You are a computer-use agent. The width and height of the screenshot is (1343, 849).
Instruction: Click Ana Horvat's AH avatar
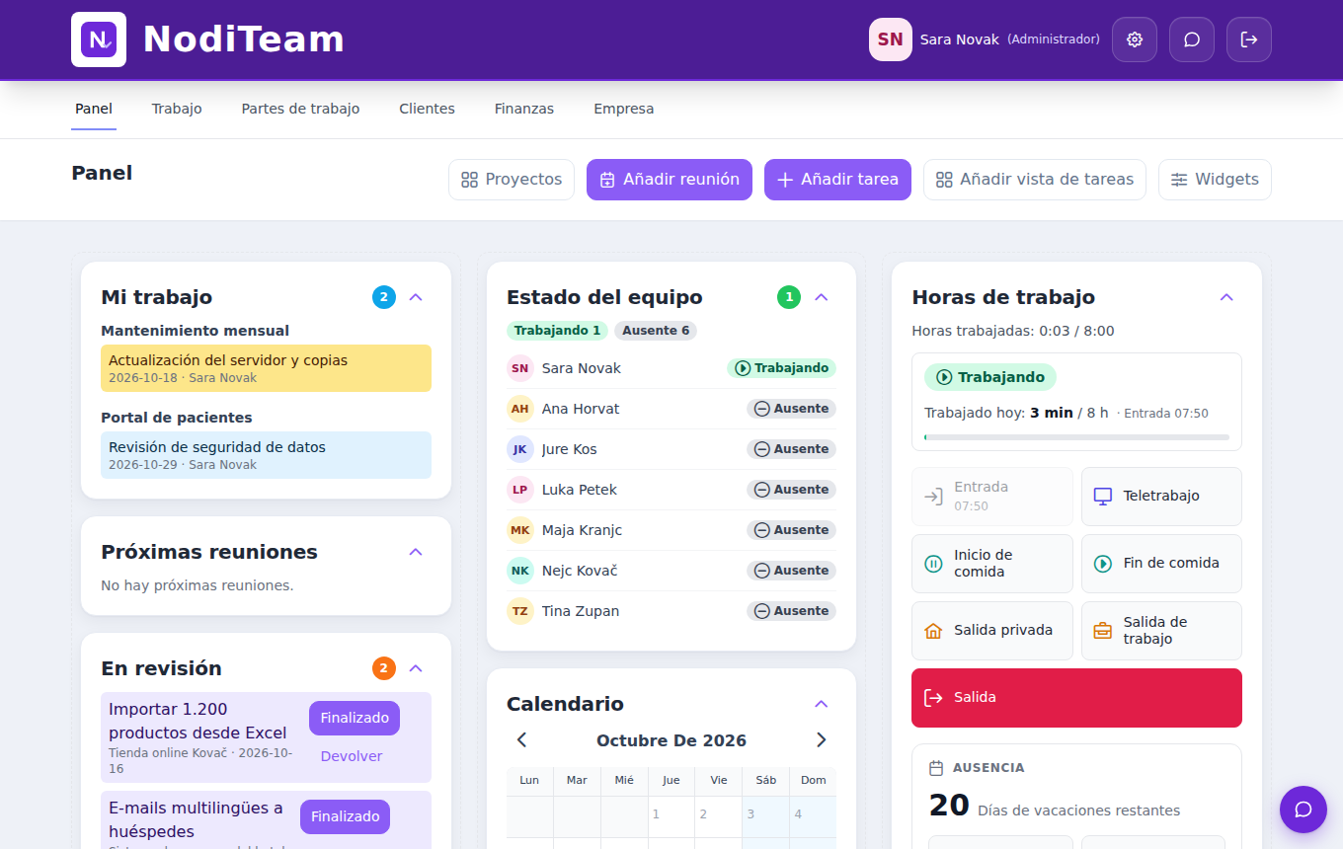tap(520, 409)
